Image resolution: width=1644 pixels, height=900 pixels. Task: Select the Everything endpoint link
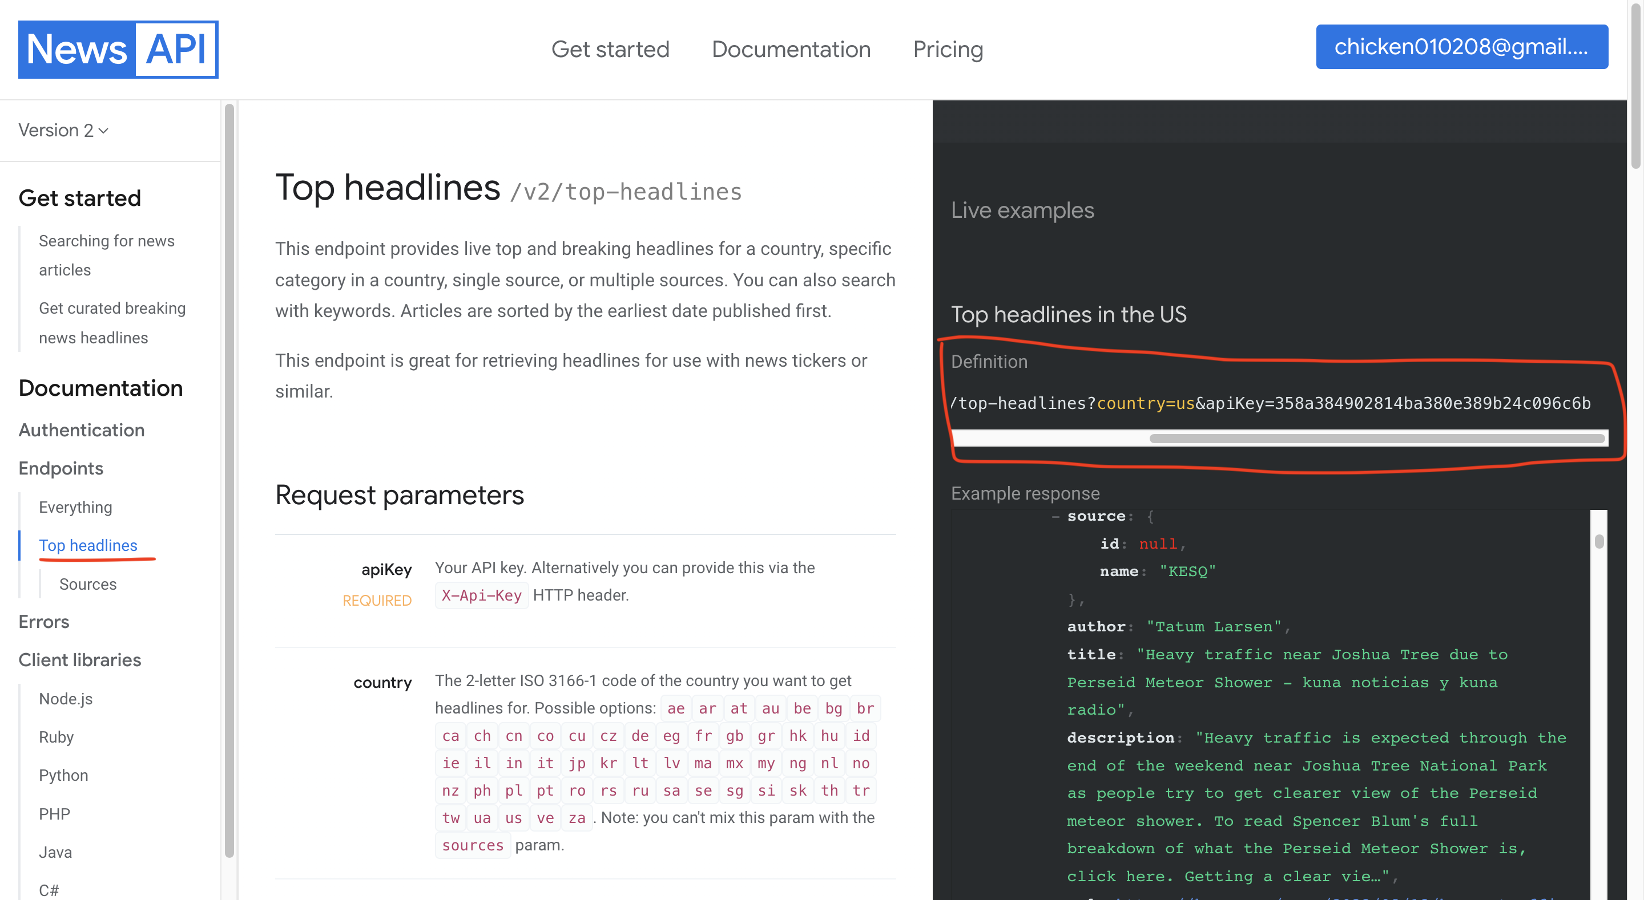point(75,507)
